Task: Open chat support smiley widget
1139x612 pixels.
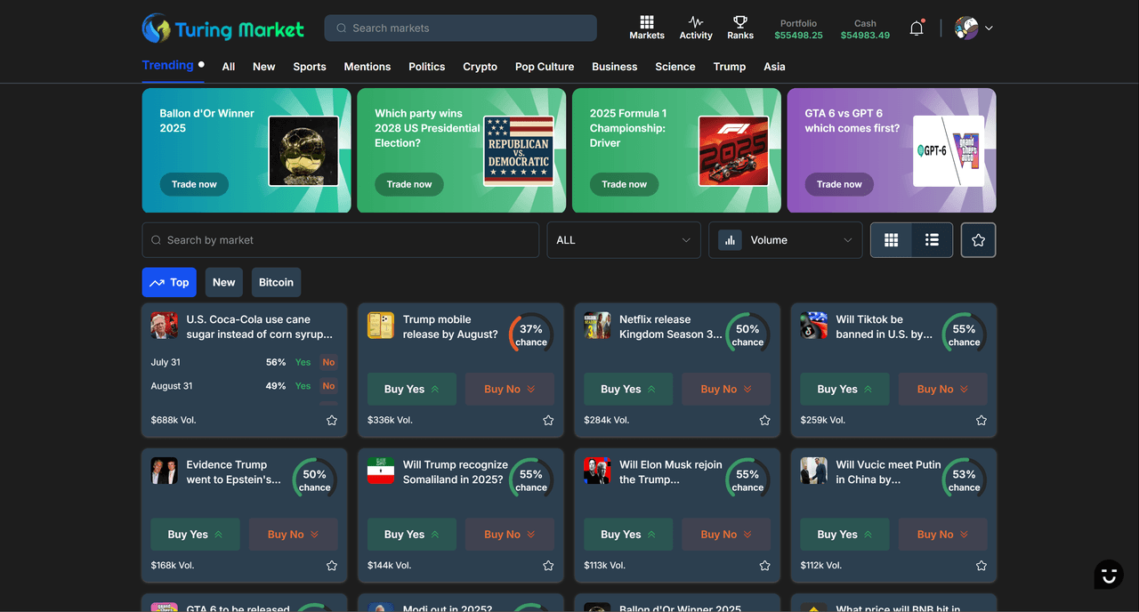Action: [1109, 575]
